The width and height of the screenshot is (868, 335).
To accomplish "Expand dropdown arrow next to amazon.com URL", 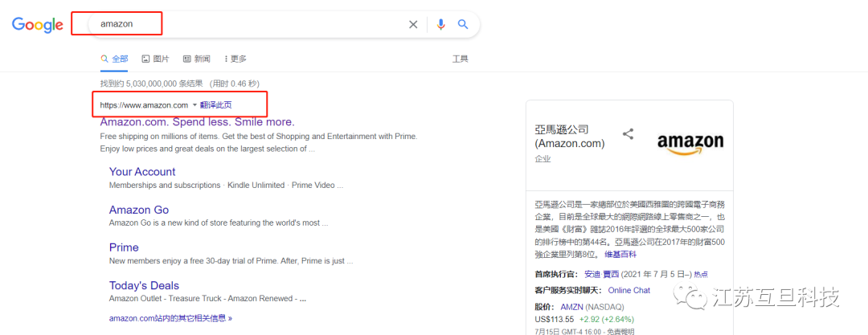I will click(194, 105).
